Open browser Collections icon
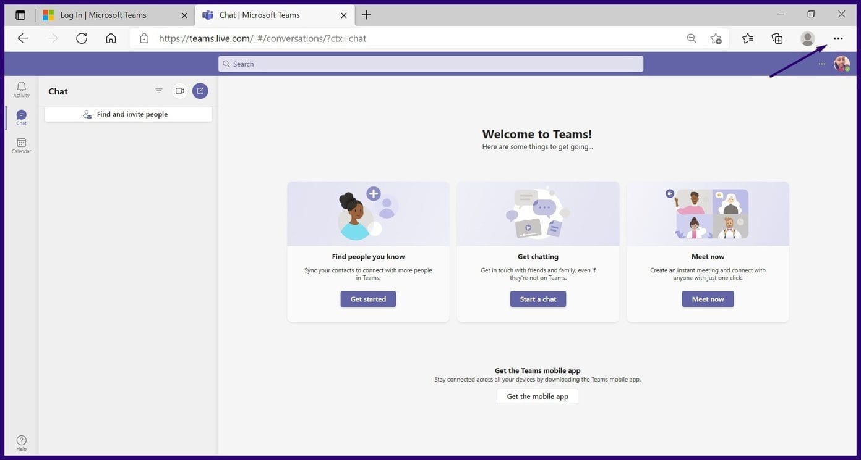861x460 pixels. [777, 38]
